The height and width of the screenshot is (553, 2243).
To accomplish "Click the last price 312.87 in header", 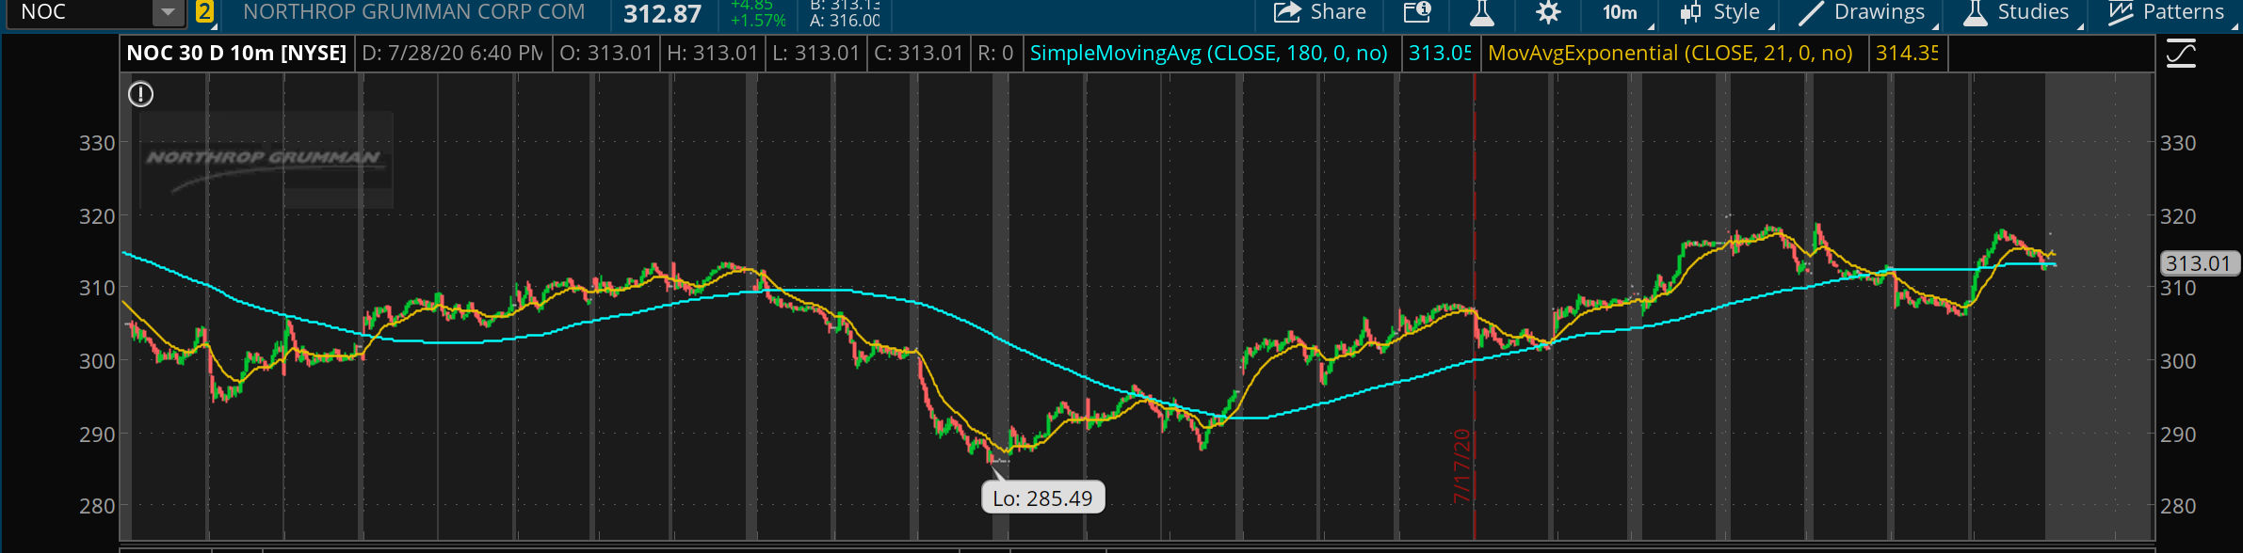I will point(663,14).
